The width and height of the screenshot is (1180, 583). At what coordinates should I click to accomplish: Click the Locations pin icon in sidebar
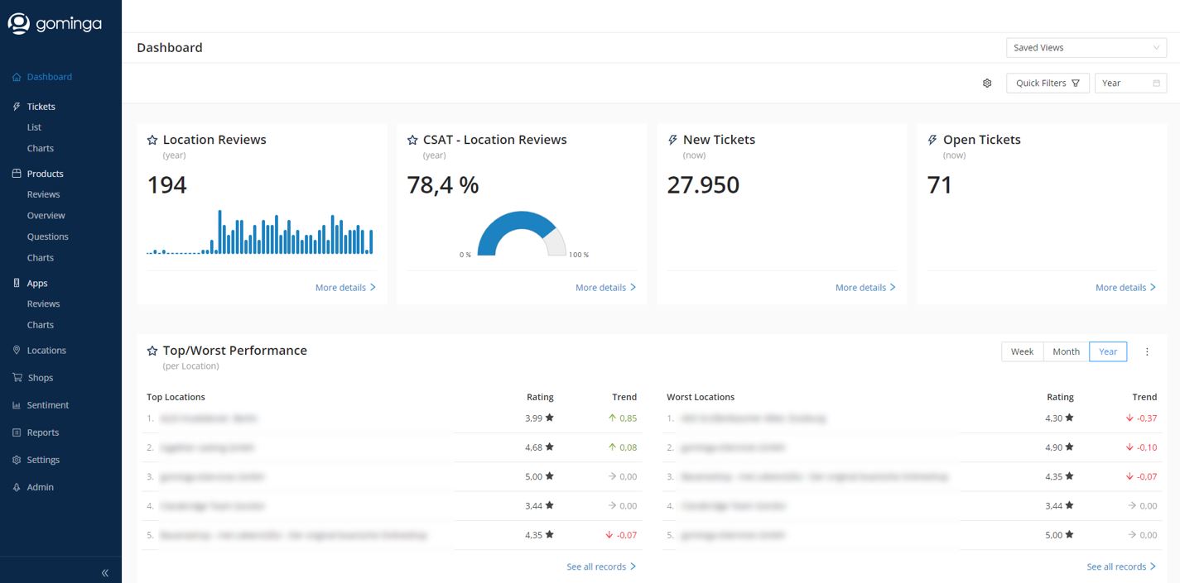tap(17, 351)
